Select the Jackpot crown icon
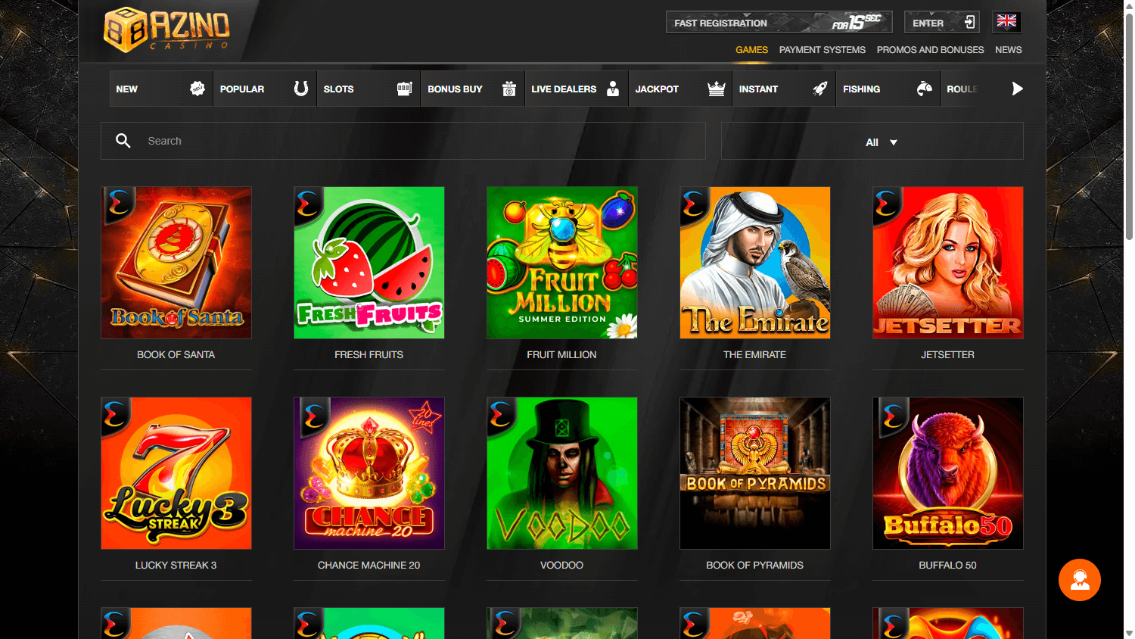 point(715,89)
